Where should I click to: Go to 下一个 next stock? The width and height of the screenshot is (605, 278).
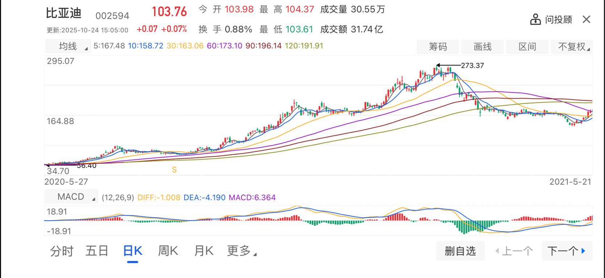point(567,251)
